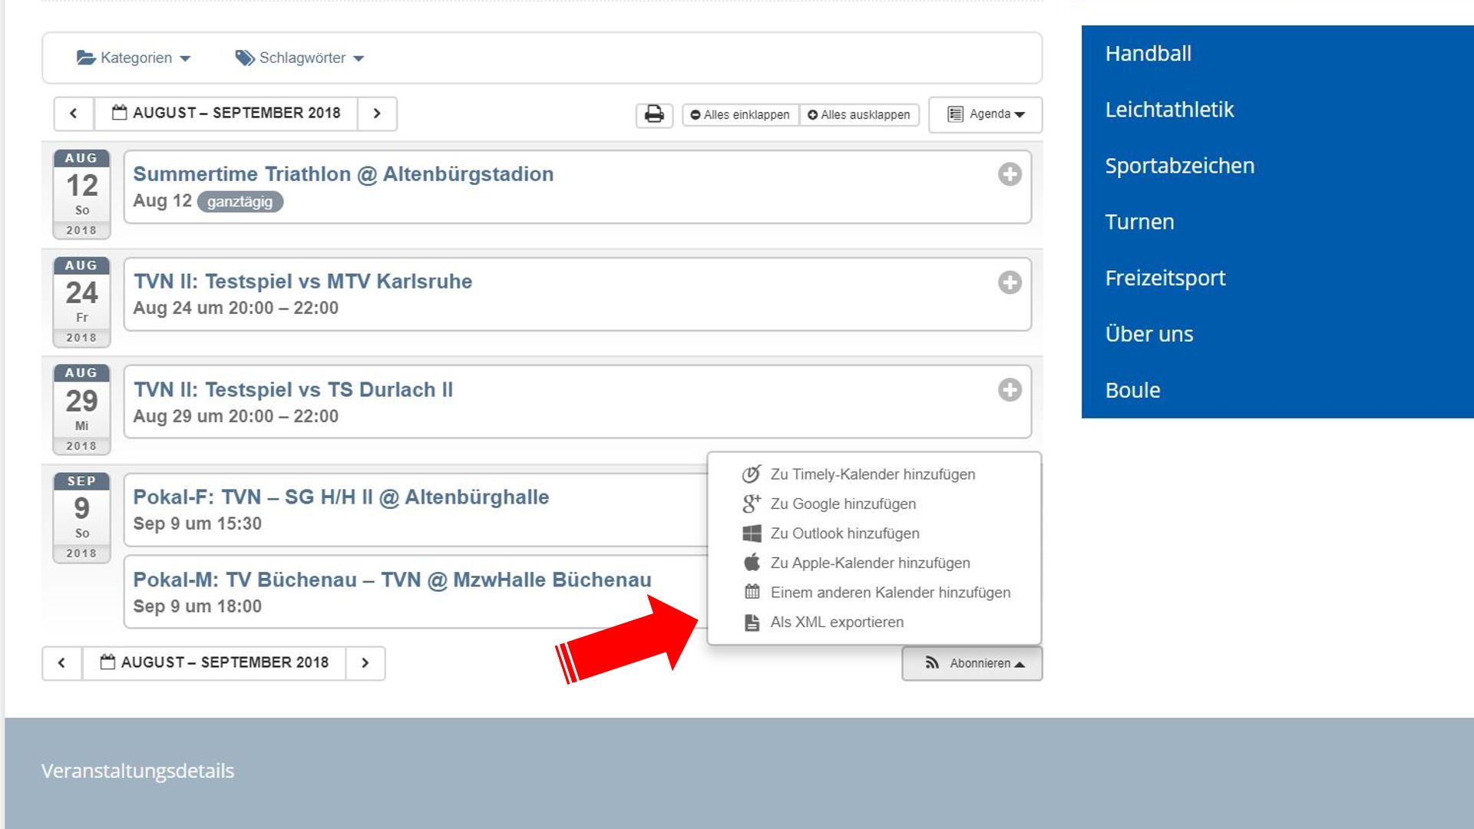Screen dimensions: 1474x829
Task: Choose Als XML exportieren option
Action: [x=837, y=623]
